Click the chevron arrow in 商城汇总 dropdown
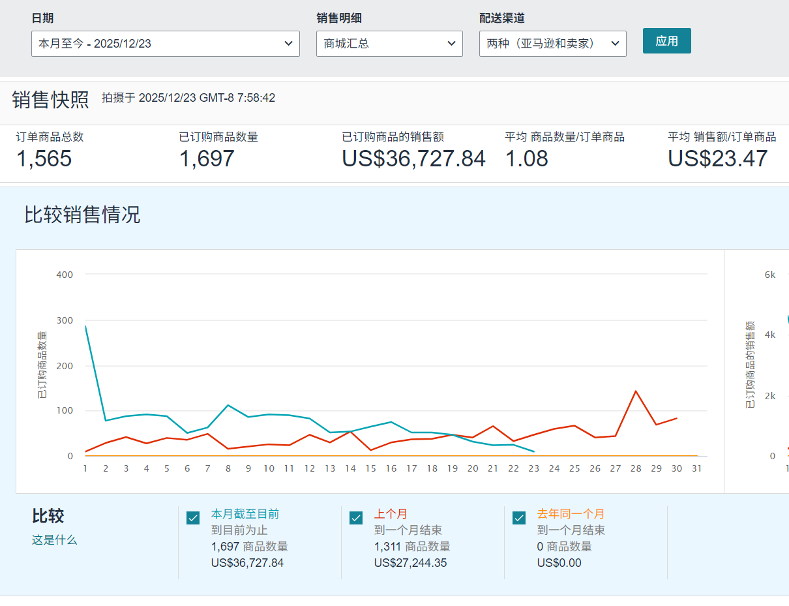This screenshot has height=606, width=789. (x=451, y=44)
